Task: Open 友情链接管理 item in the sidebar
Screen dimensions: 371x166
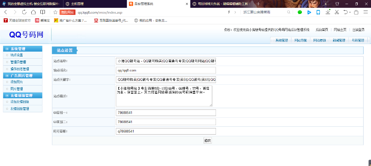Action: [20, 109]
